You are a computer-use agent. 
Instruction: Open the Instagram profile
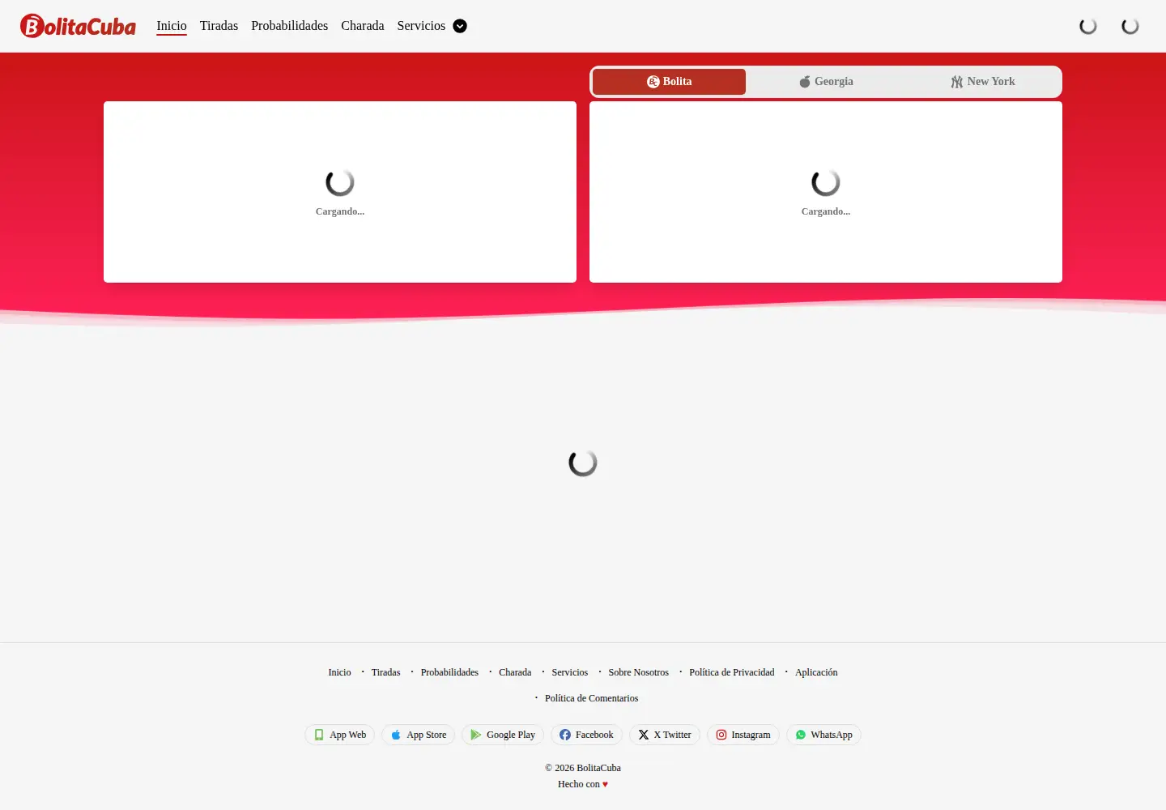click(743, 735)
